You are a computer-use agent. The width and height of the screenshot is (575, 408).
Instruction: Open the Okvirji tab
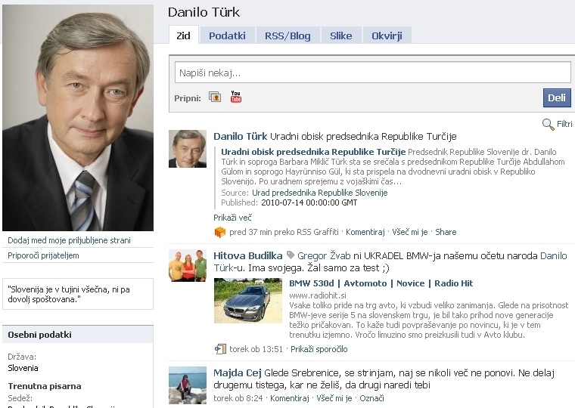(x=387, y=36)
